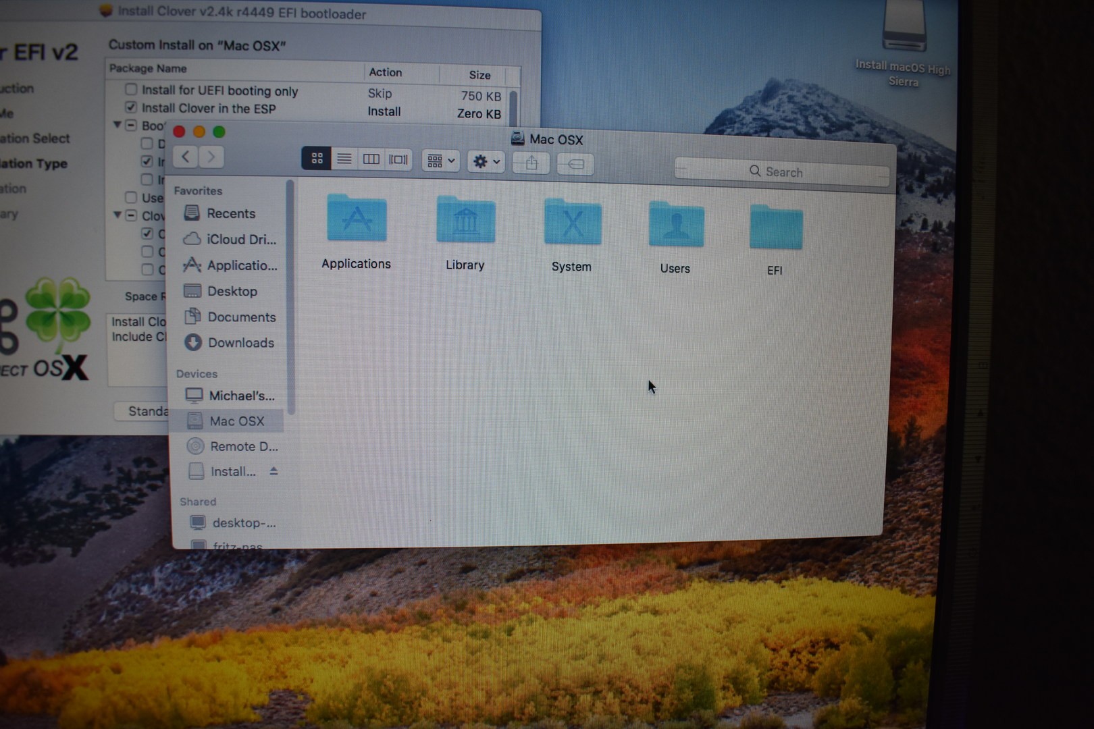Image resolution: width=1094 pixels, height=729 pixels.
Task: Collapse the Clov group disclosure triangle
Action: pyautogui.click(x=117, y=215)
